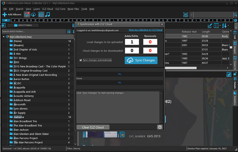This screenshot has height=152, width=238.
Task: Sort by the Length column header
Action: pyautogui.click(x=206, y=32)
